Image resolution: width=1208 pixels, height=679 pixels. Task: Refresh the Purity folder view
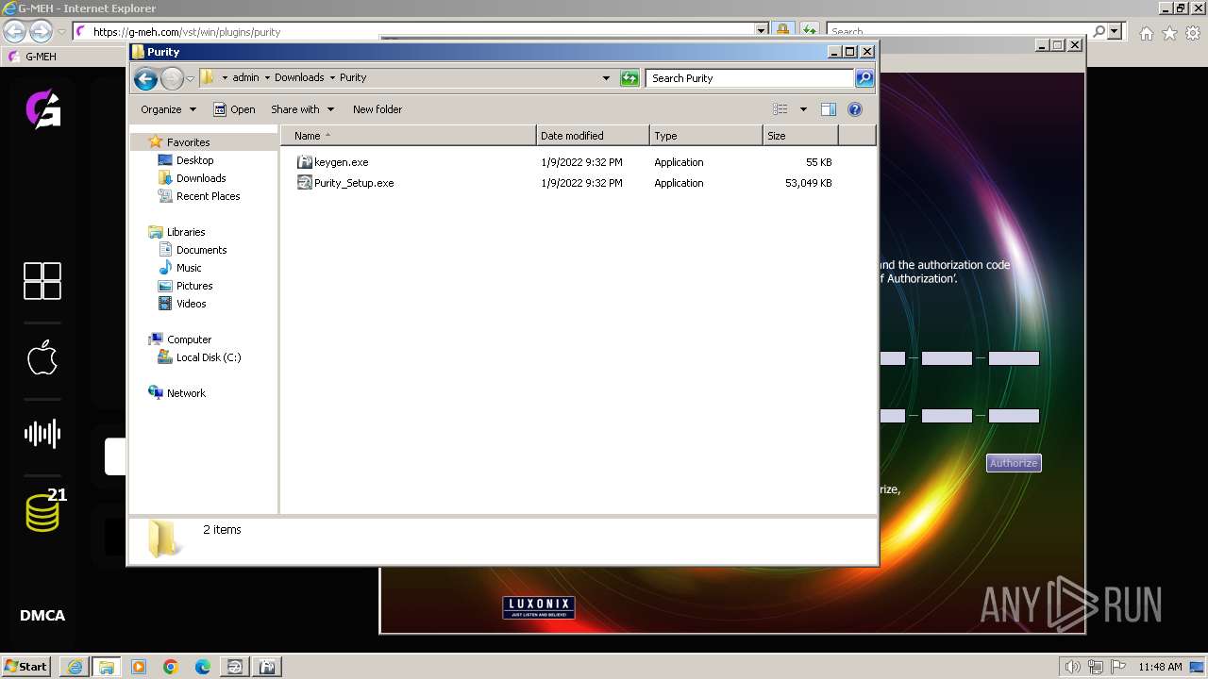(629, 78)
